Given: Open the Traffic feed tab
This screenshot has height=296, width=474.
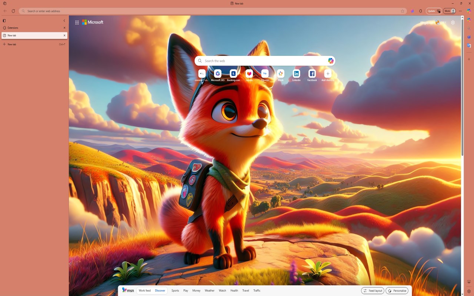Looking at the screenshot, I should (257, 290).
